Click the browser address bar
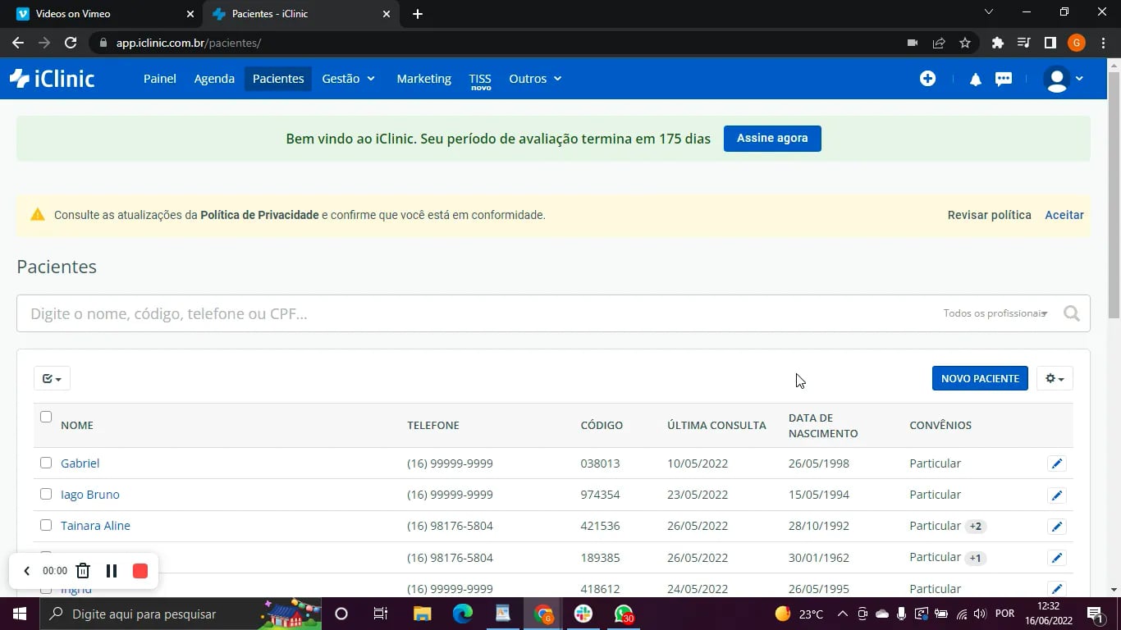This screenshot has height=630, width=1121. (x=492, y=43)
